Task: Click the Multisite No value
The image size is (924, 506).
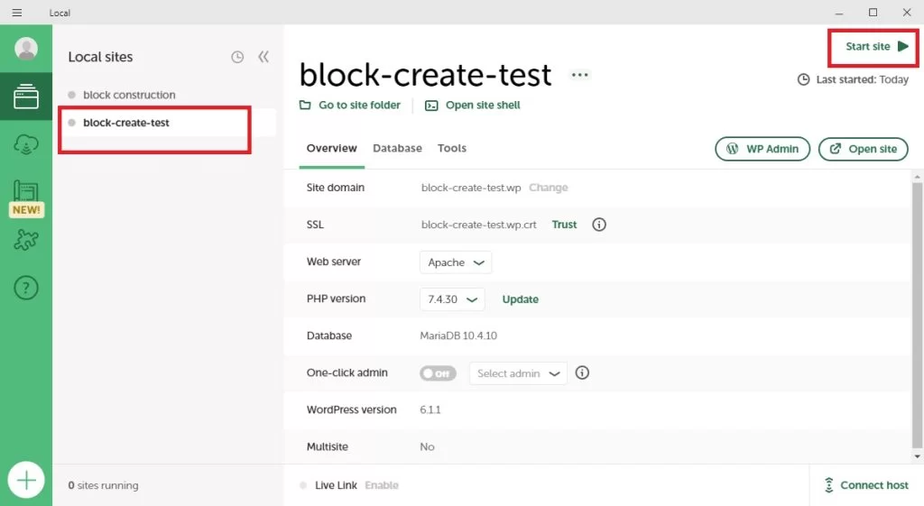Action: 427,447
